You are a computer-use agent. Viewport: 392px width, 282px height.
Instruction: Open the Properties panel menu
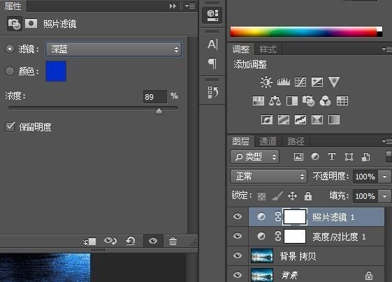[190, 6]
